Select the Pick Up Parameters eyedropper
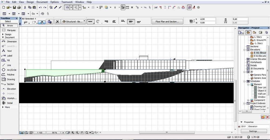The height and width of the screenshot is (140, 270). [56, 8]
